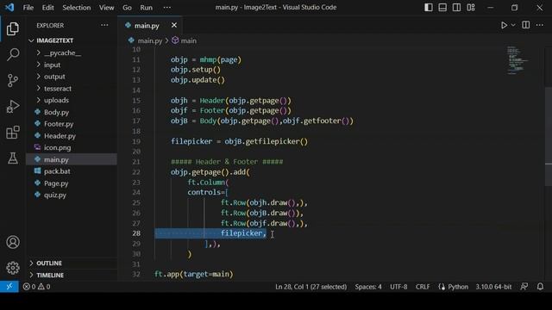
Task: Click line number 32 in the gutter
Action: (136, 274)
